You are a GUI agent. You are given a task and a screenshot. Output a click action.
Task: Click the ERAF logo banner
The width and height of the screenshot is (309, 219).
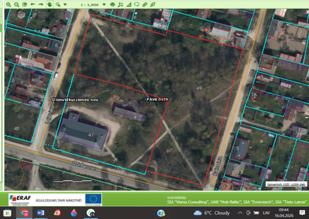coord(20,200)
